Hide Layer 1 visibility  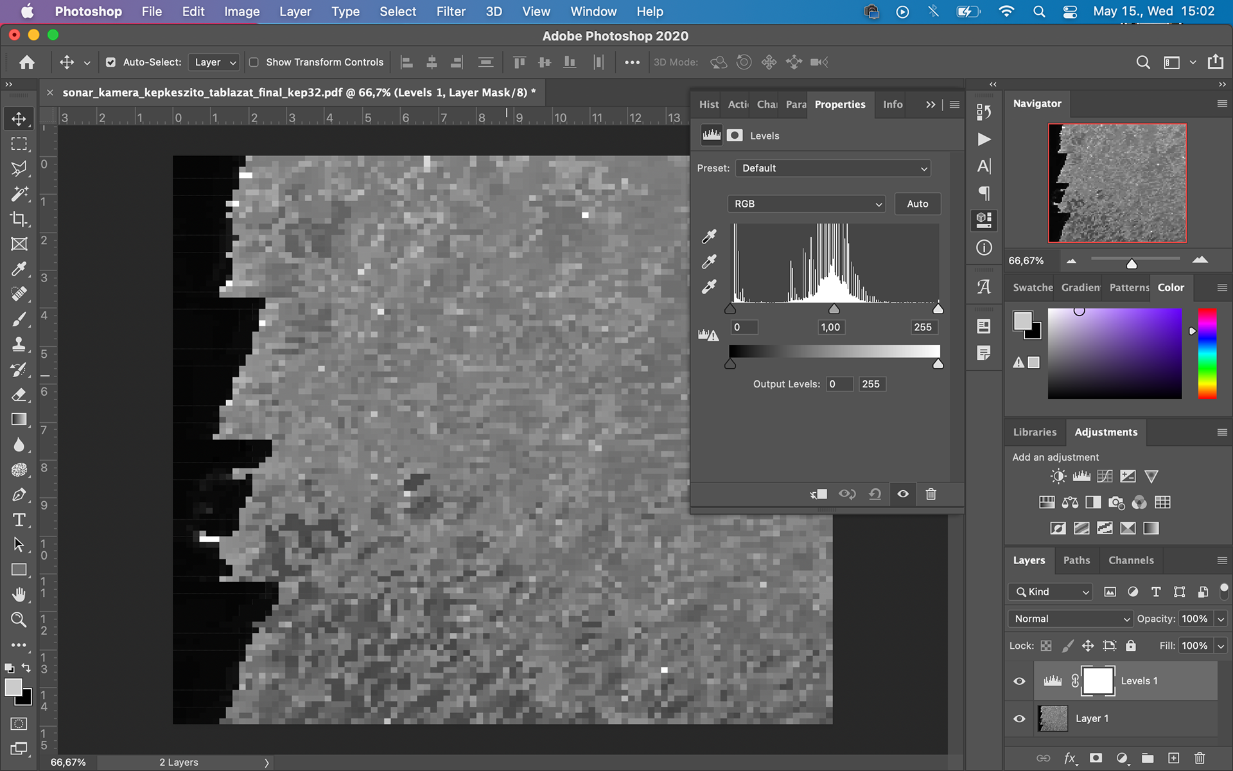click(x=1019, y=718)
